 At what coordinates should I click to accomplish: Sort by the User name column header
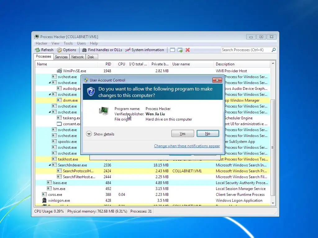tap(192, 64)
